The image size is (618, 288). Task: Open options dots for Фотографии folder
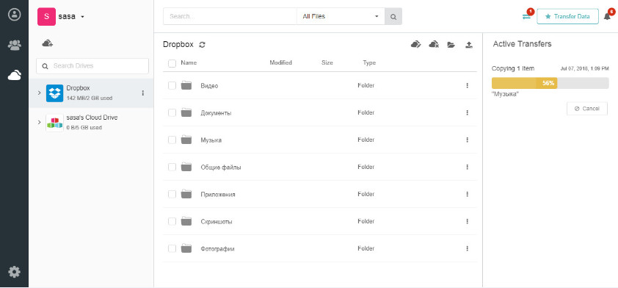[467, 248]
